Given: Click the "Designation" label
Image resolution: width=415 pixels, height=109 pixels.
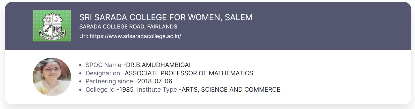Looking at the screenshot, I should coord(103,73).
